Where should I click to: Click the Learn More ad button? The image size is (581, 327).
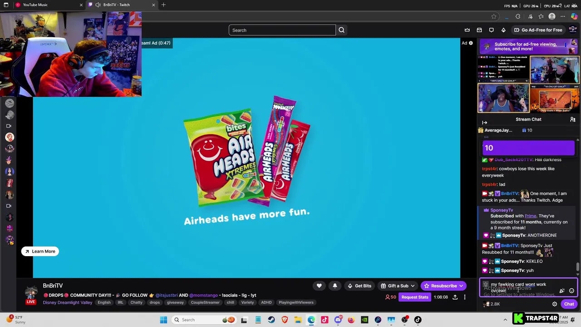[x=40, y=251]
